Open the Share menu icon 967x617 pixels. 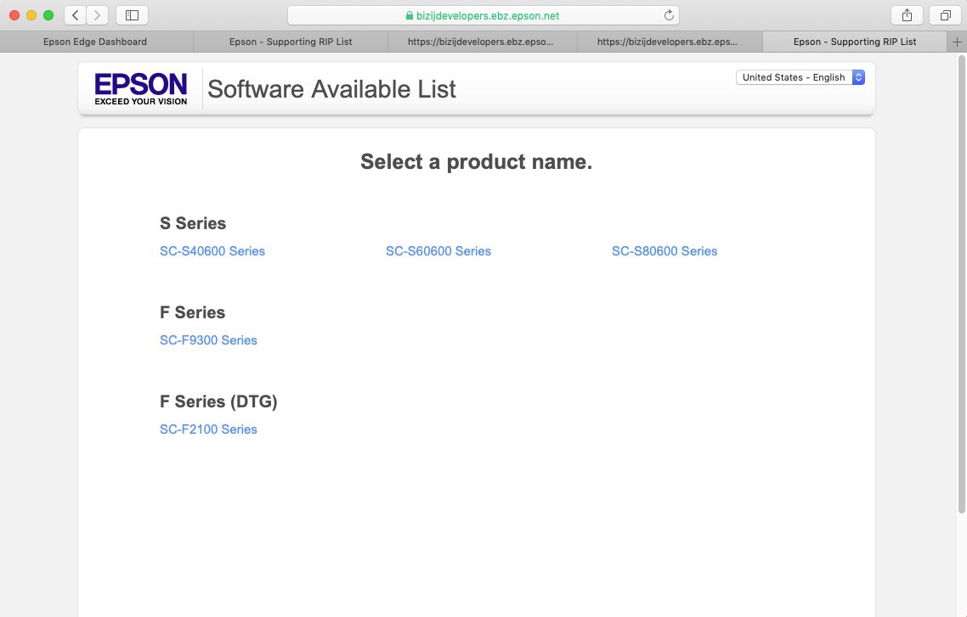[x=907, y=15]
